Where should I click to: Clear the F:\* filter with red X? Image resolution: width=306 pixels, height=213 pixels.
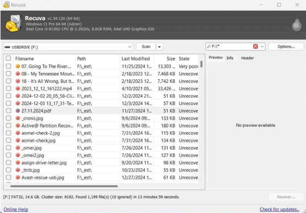[x=255, y=46]
